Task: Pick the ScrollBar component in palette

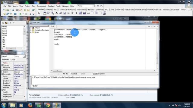Action: [88, 13]
